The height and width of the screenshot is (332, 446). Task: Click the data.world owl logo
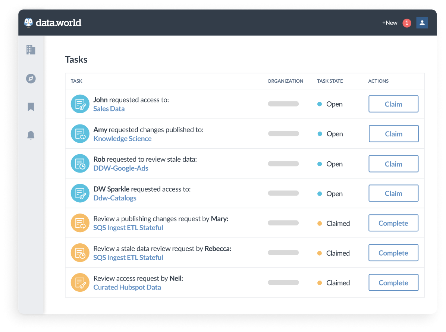click(x=28, y=22)
